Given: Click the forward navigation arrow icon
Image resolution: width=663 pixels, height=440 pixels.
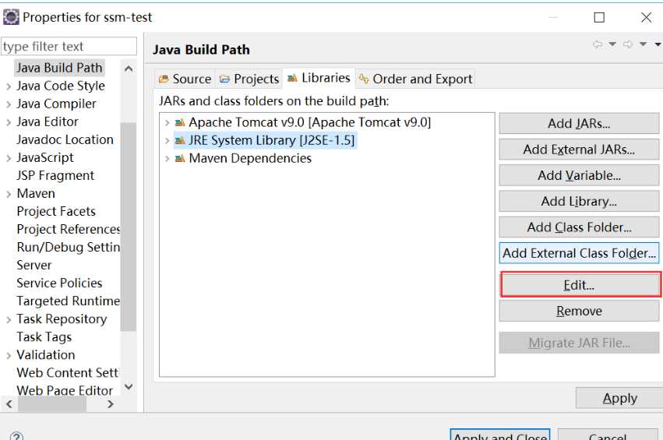Looking at the screenshot, I should (x=629, y=44).
